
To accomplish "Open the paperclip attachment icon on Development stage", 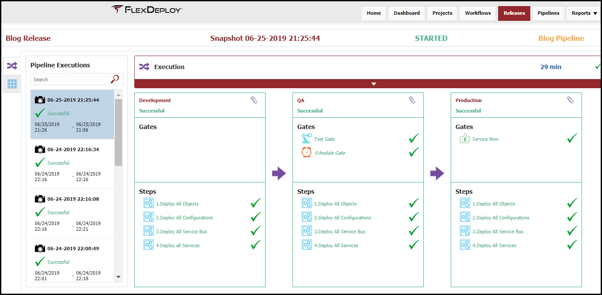I will tap(254, 100).
